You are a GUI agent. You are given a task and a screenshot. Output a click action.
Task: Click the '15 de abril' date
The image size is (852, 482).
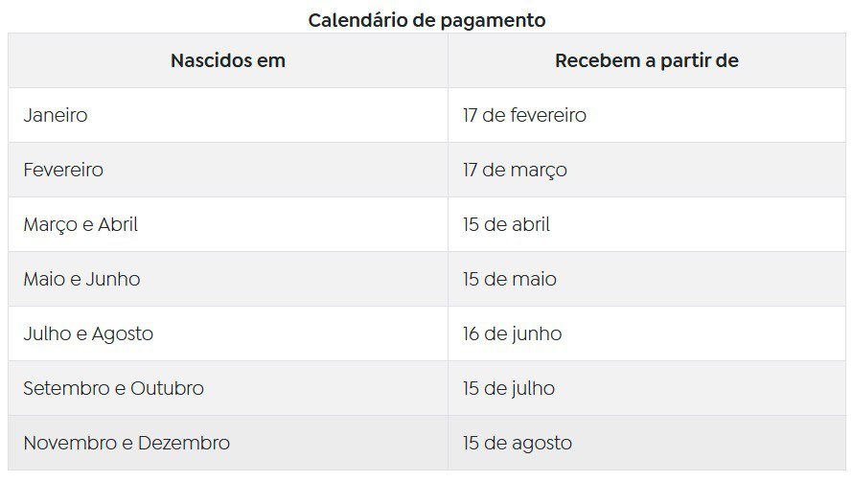pos(506,224)
